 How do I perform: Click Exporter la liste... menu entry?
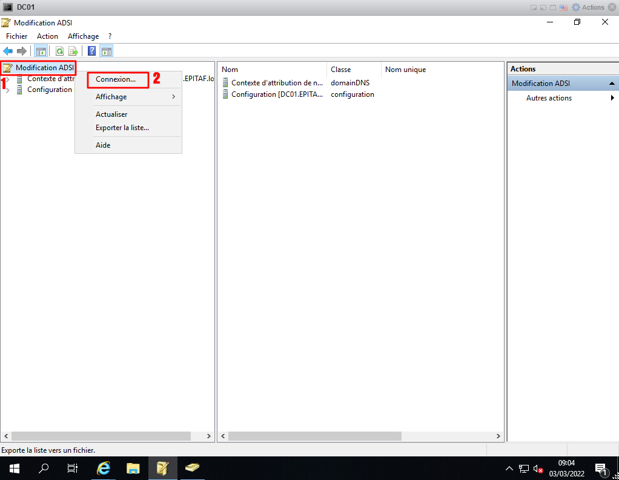coord(122,128)
